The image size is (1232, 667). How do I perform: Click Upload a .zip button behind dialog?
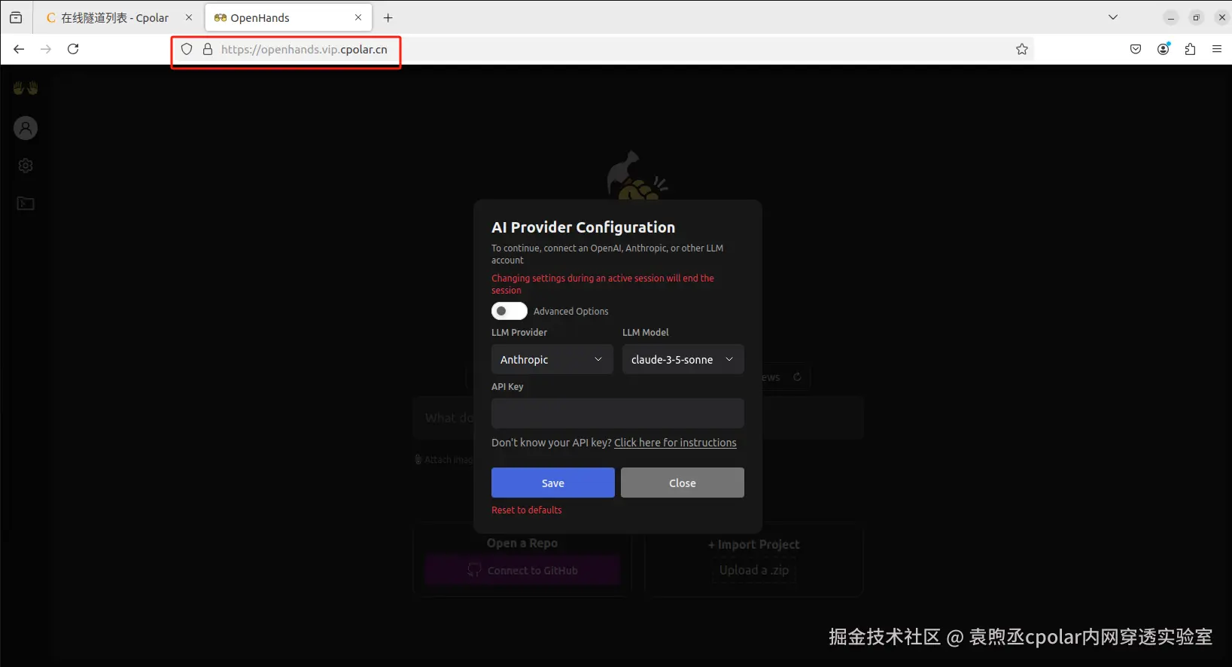coord(754,570)
